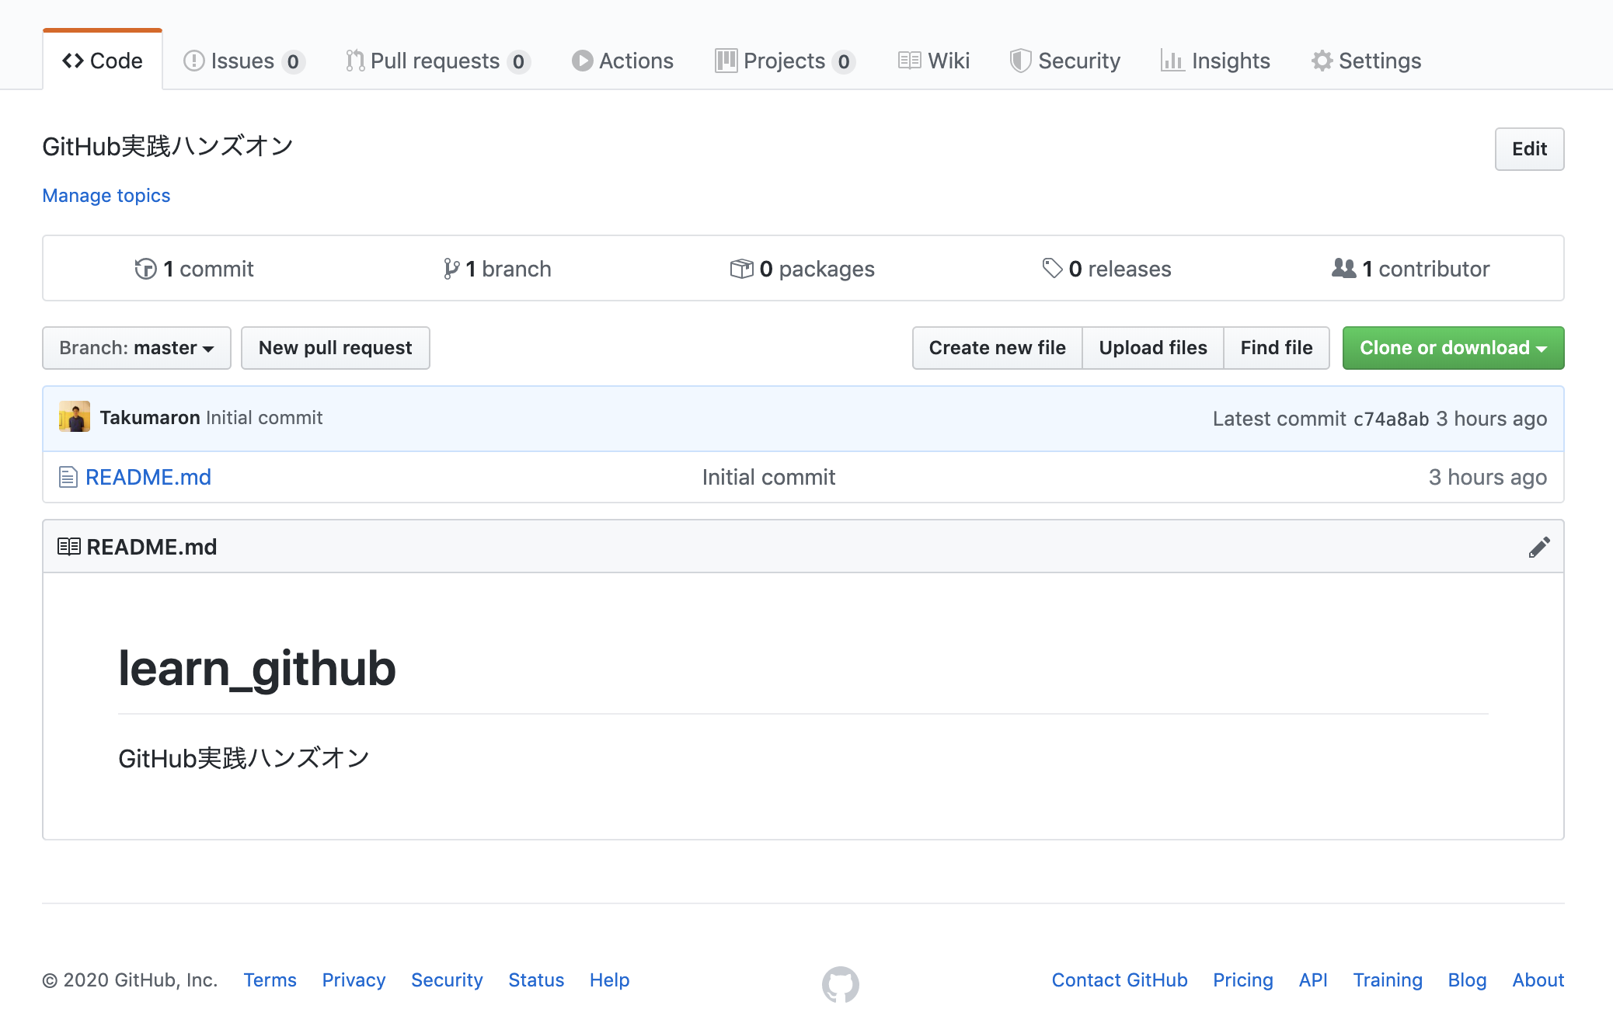Click the learn_github heading
This screenshot has width=1613, height=1016.
[x=257, y=668]
